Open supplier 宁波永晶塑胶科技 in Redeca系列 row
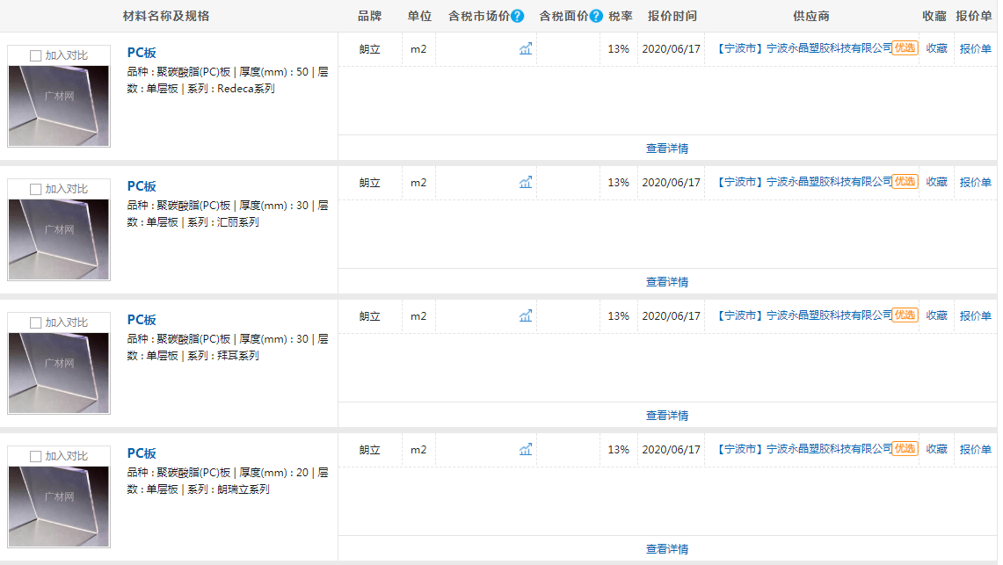 pyautogui.click(x=804, y=48)
